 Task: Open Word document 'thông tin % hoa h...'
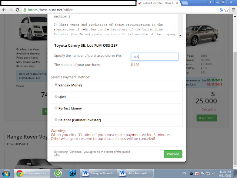point(98,174)
